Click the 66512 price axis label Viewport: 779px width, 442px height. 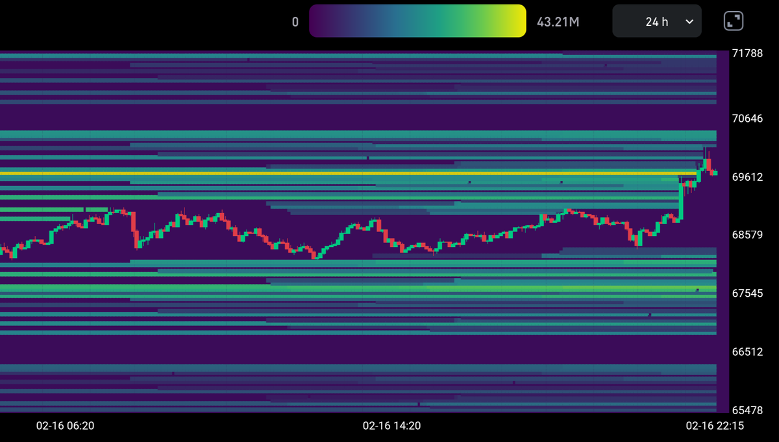tap(747, 352)
